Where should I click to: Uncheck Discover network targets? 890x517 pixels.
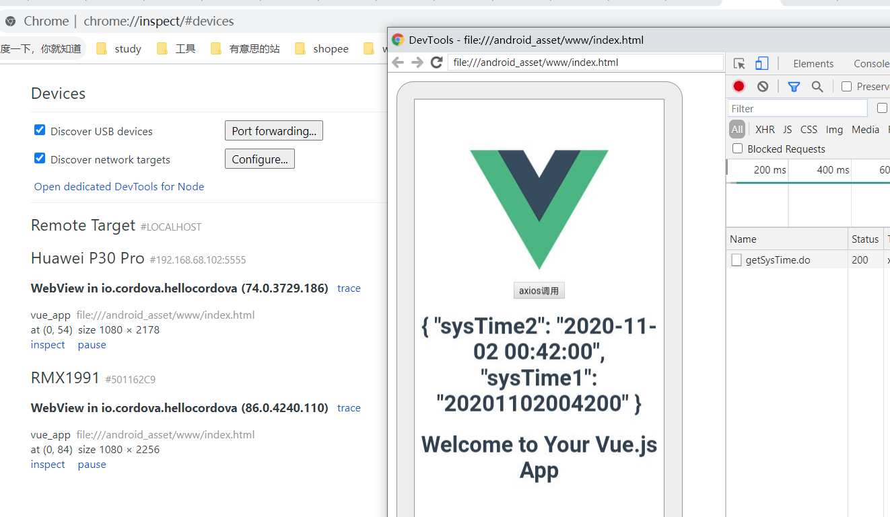coord(40,159)
